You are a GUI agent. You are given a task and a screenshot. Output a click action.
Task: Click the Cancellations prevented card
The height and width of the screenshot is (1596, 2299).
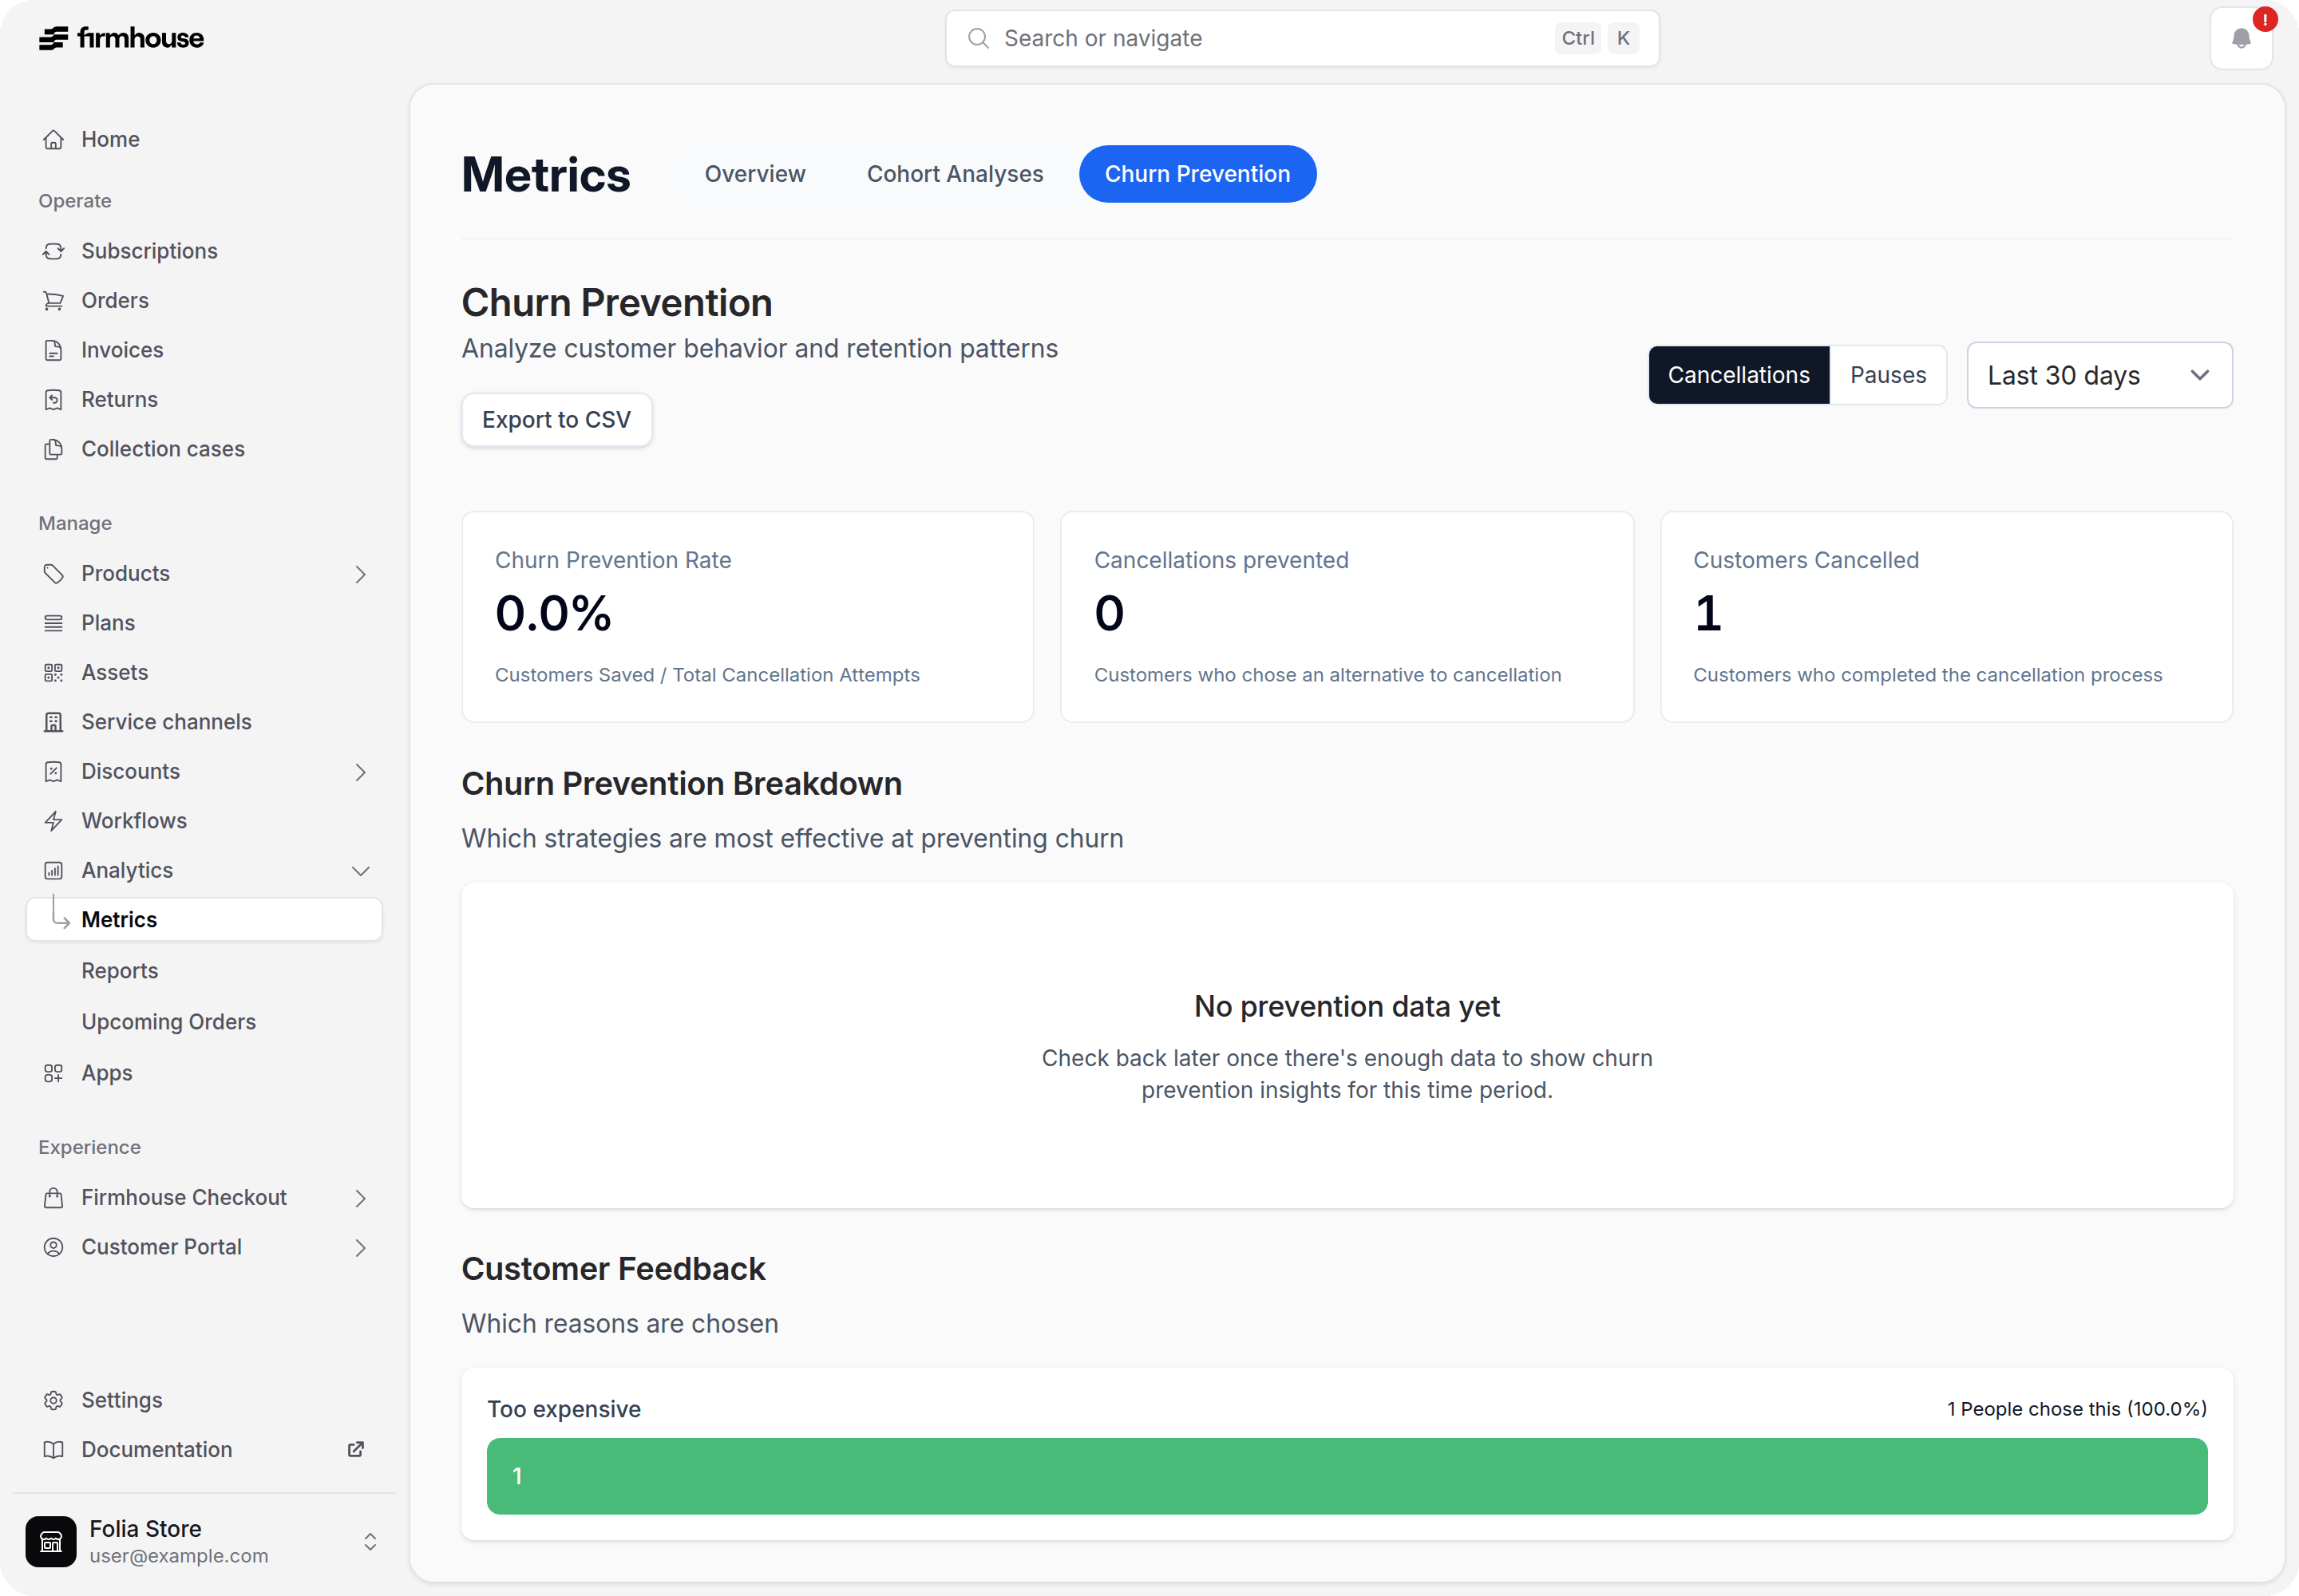[1347, 617]
